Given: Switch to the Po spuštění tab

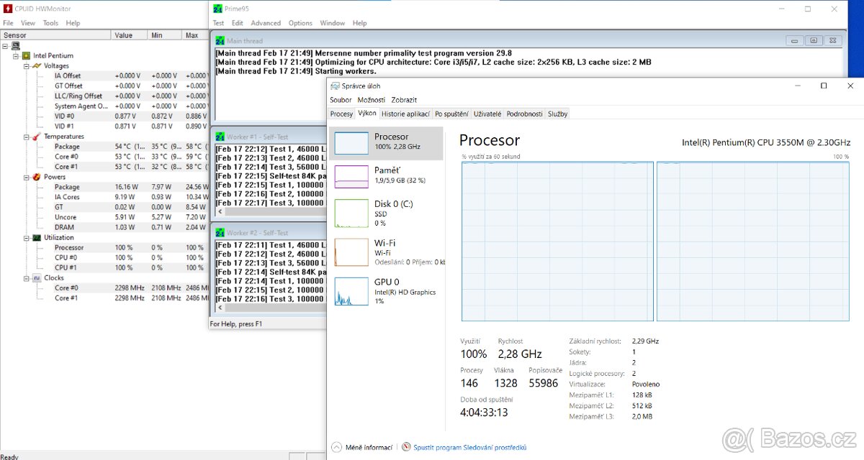Looking at the screenshot, I should (x=451, y=114).
